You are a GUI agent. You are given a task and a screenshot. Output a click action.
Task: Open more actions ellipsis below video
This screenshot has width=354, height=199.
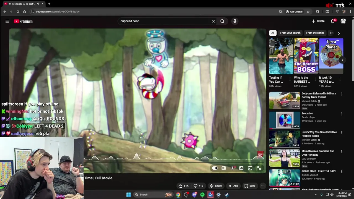(263, 186)
